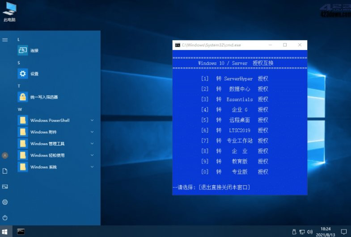Open the notification center icon
Screen dimensions: 351x237
pyautogui.click(x=343, y=232)
